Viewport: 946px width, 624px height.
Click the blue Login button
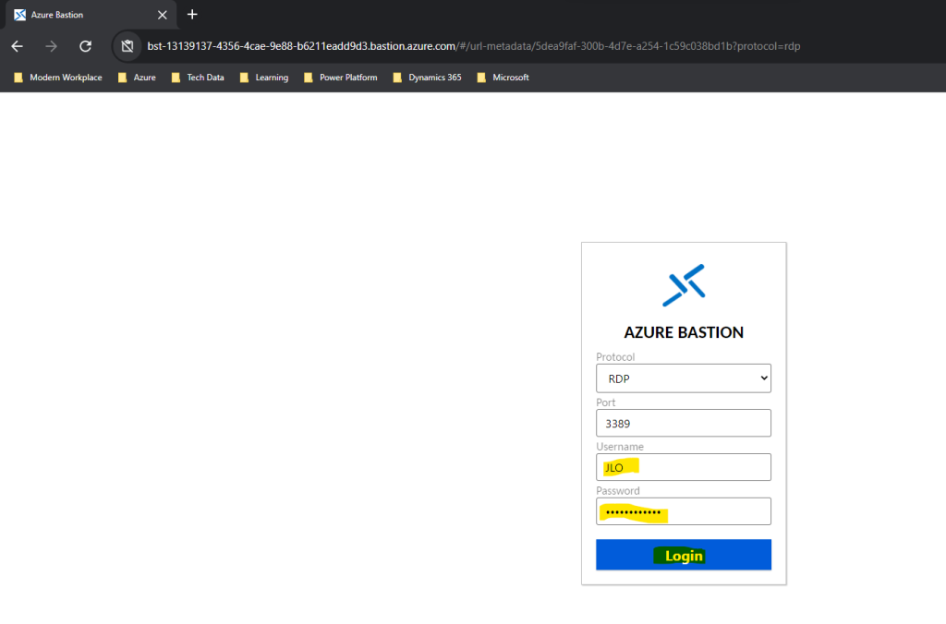(684, 555)
